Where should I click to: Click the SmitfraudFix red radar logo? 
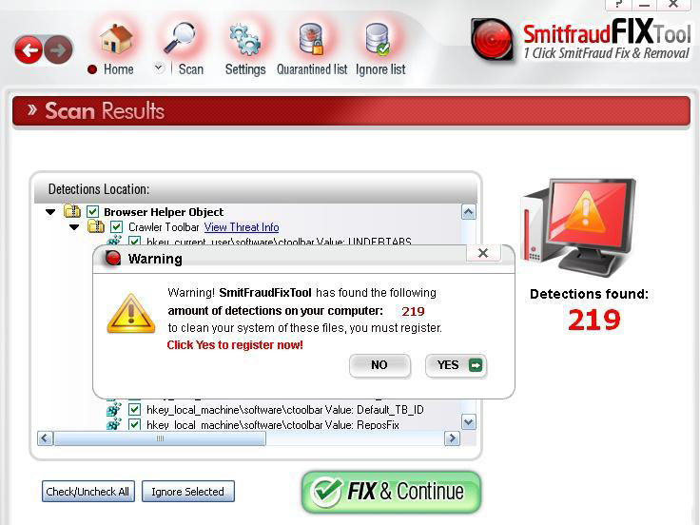click(492, 39)
